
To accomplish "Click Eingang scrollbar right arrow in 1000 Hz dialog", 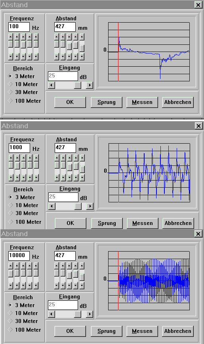I will pos(90,206).
